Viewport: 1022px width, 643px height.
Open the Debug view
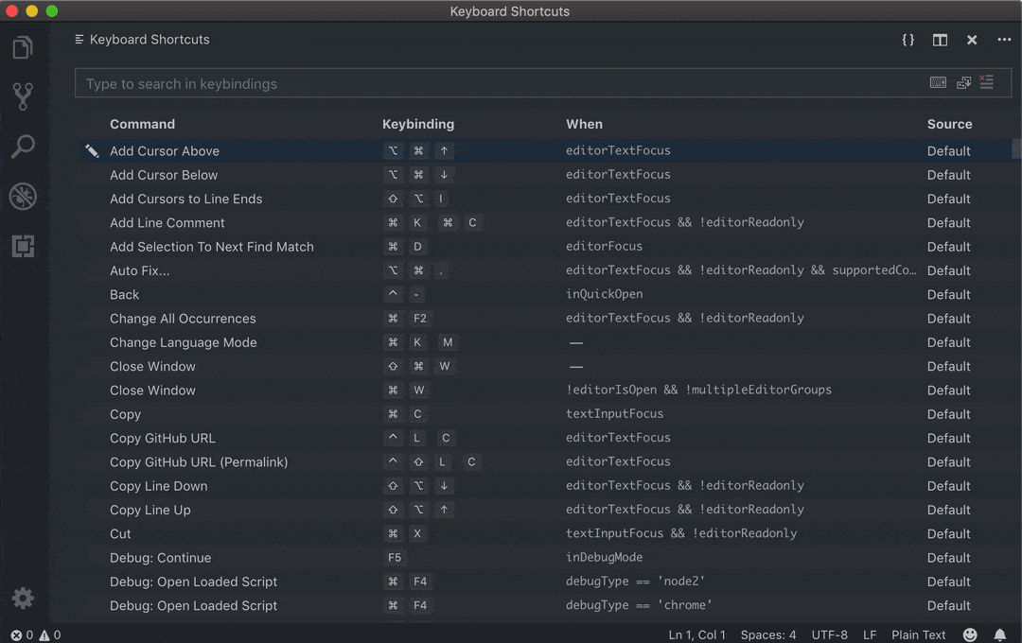(23, 196)
